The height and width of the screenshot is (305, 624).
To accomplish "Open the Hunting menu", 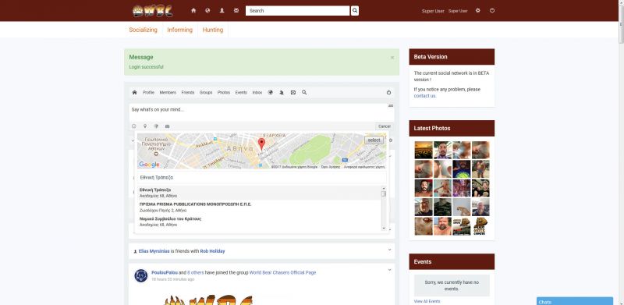I will [x=213, y=30].
